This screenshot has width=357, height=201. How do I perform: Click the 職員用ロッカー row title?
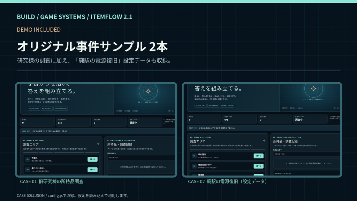205,165
